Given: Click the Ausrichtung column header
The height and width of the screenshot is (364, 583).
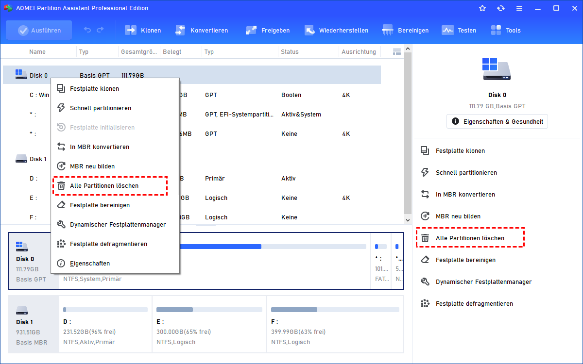Looking at the screenshot, I should click(359, 51).
